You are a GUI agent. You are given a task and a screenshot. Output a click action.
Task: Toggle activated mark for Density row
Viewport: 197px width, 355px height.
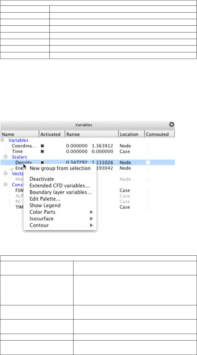[x=42, y=162]
